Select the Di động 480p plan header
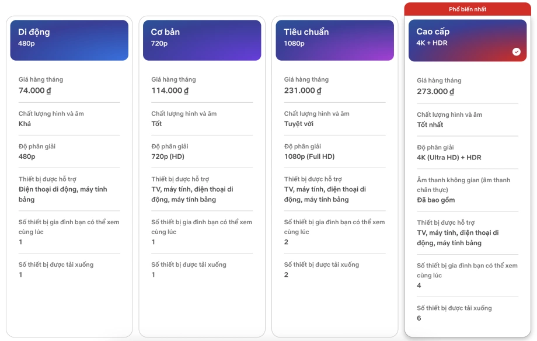The width and height of the screenshot is (537, 341). point(69,40)
